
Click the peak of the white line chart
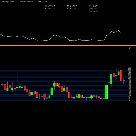[x=119, y=30]
